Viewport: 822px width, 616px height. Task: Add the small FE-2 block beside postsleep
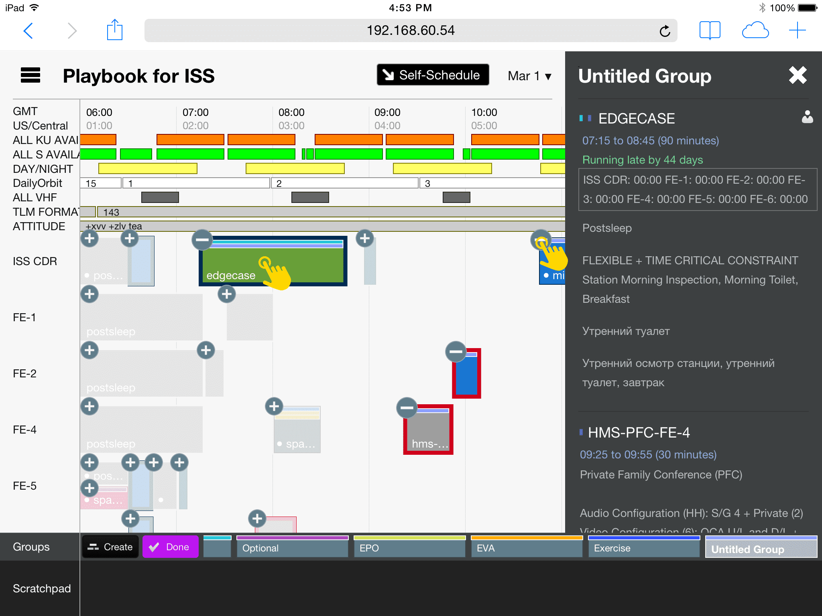point(206,350)
